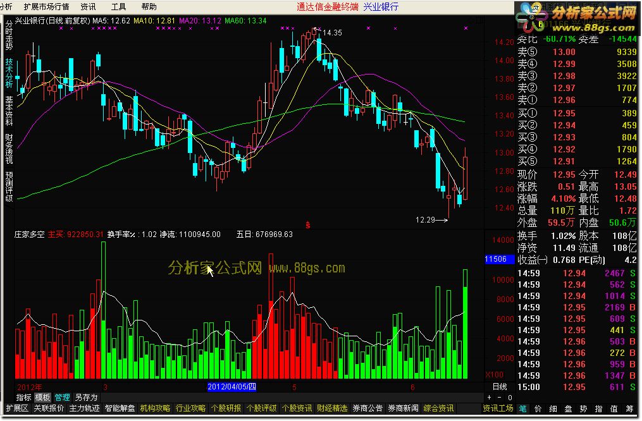Click the minus zoom-out icon
Screen dimensions: 642x421
point(499,397)
